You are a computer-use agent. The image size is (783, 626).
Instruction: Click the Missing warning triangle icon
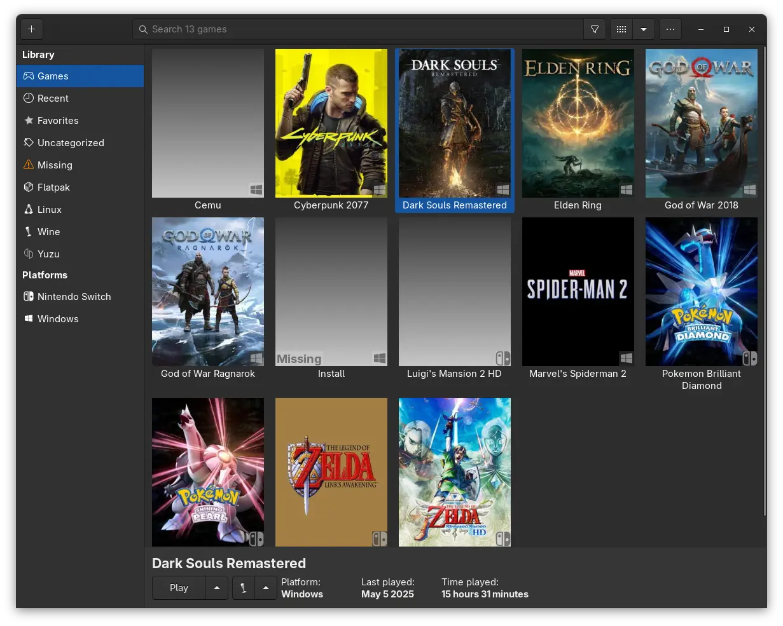pos(29,165)
